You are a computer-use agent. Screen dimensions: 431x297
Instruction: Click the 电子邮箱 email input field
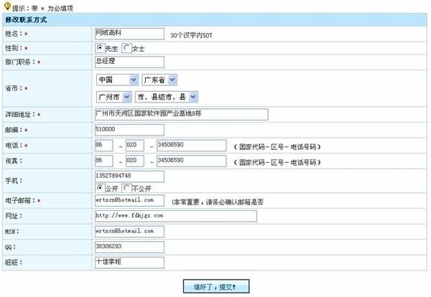pos(129,200)
